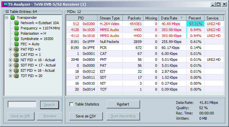Sort by the Stream Type column header

[x=110, y=18]
